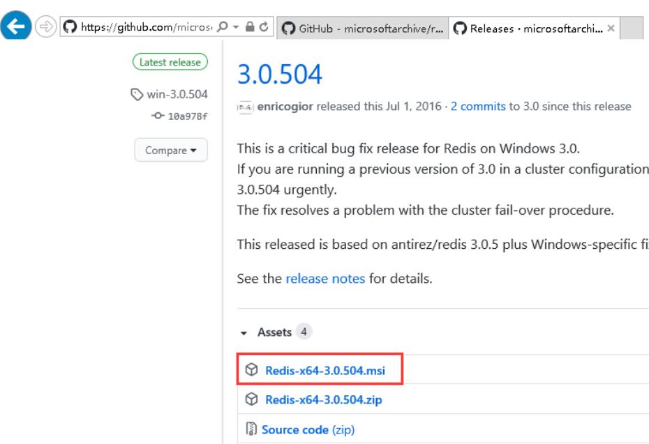The height and width of the screenshot is (444, 649).
Task: Click enricogior's avatar image
Action: pos(245,107)
